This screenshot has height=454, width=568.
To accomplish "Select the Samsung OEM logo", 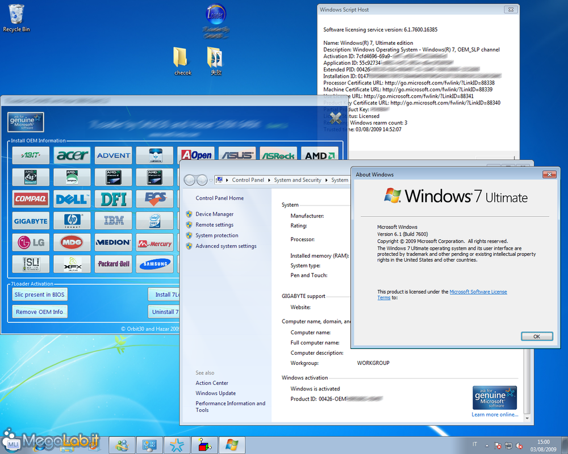I will coord(154,264).
